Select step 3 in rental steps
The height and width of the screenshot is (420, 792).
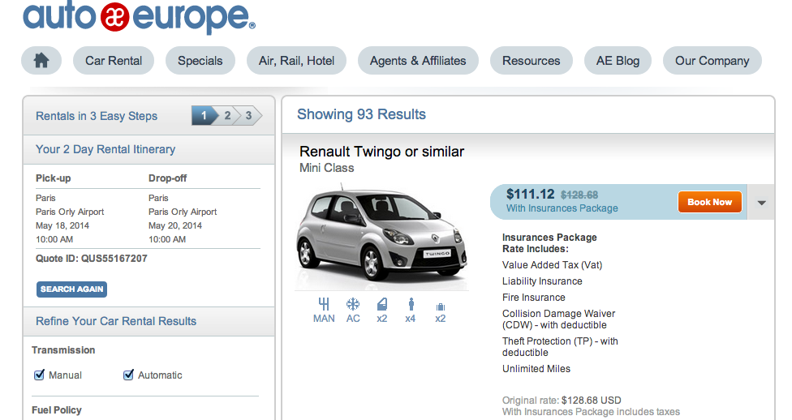(x=249, y=116)
